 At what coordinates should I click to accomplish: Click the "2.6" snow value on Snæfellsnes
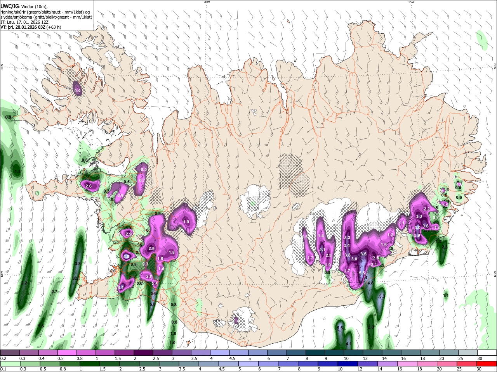89,186
